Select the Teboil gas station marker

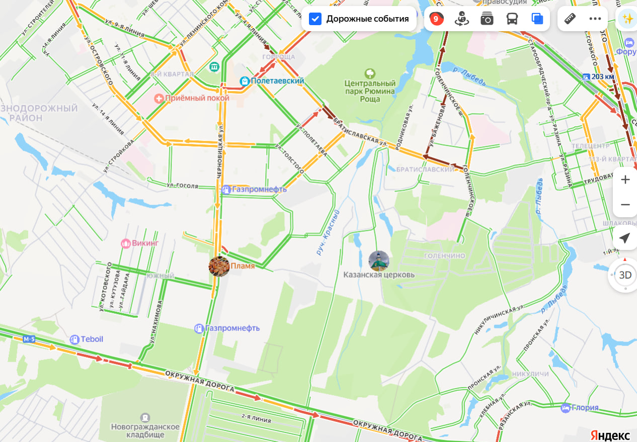coord(75,339)
